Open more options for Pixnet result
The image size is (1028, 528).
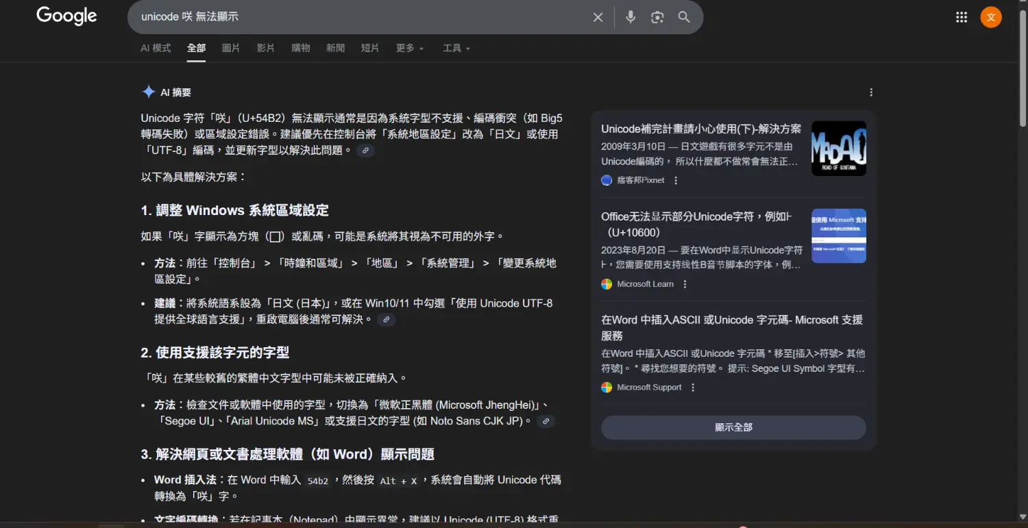point(676,180)
